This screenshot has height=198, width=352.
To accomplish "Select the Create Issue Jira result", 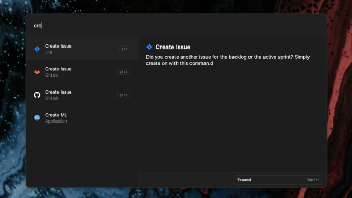I will 82,49.
